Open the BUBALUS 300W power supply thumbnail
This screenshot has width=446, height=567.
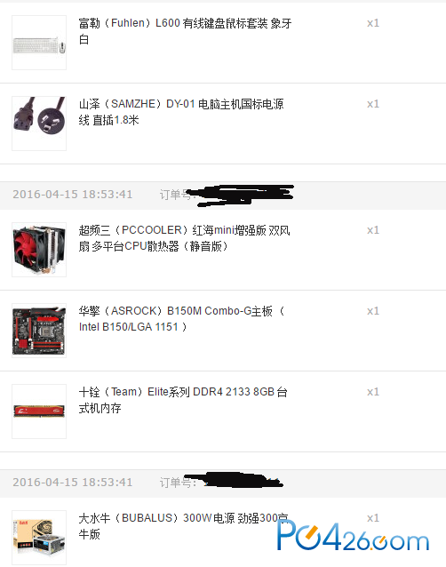39,538
